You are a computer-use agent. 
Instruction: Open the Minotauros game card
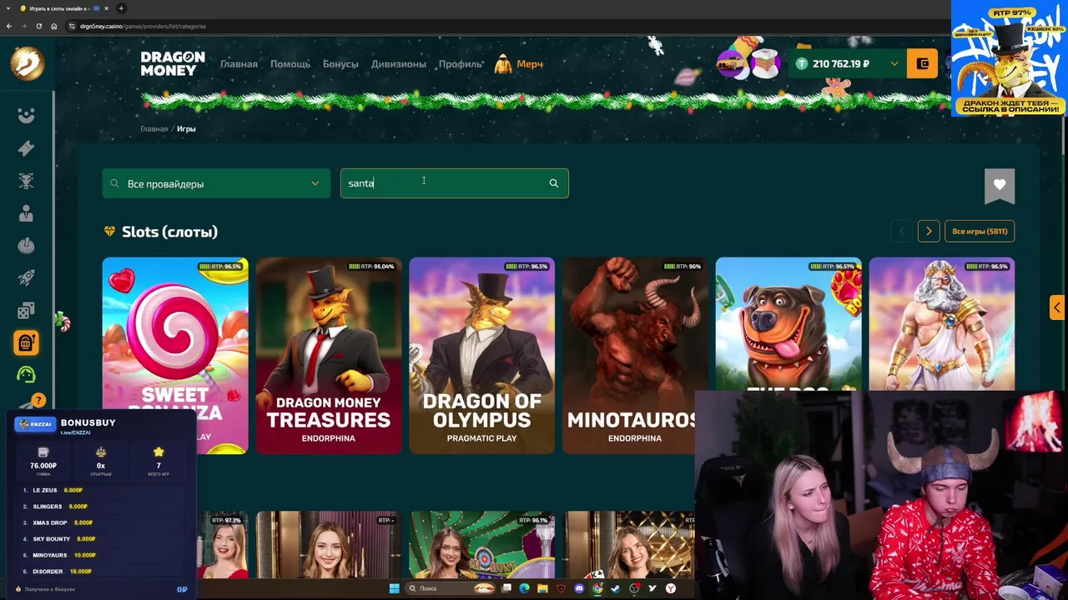point(635,356)
